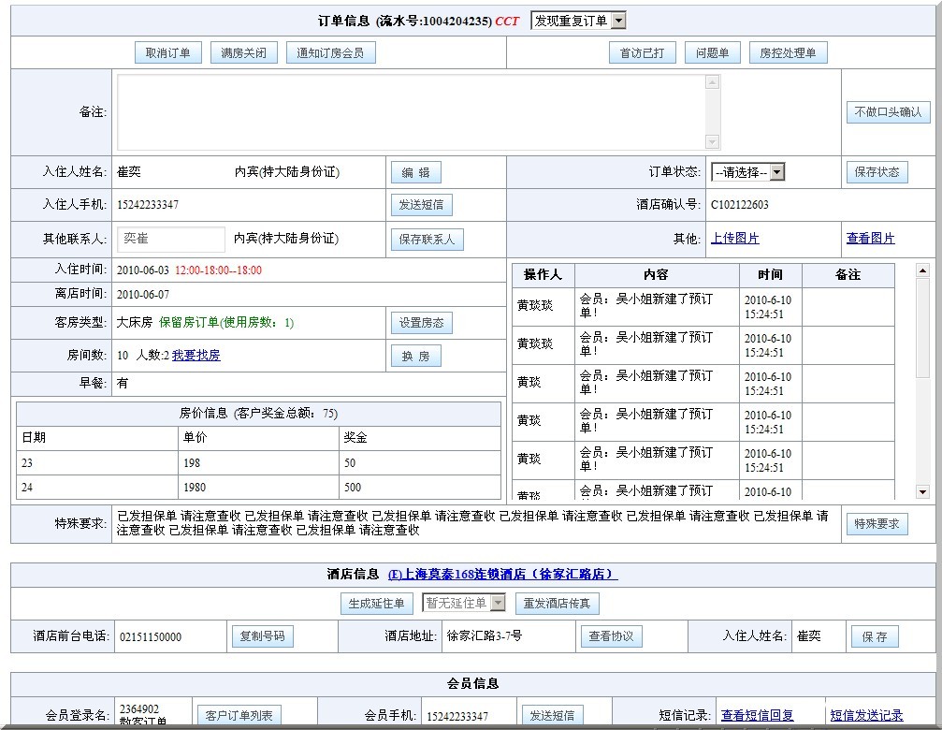Click the 奖金 column header
Screen dimensions: 942x730
(420, 437)
